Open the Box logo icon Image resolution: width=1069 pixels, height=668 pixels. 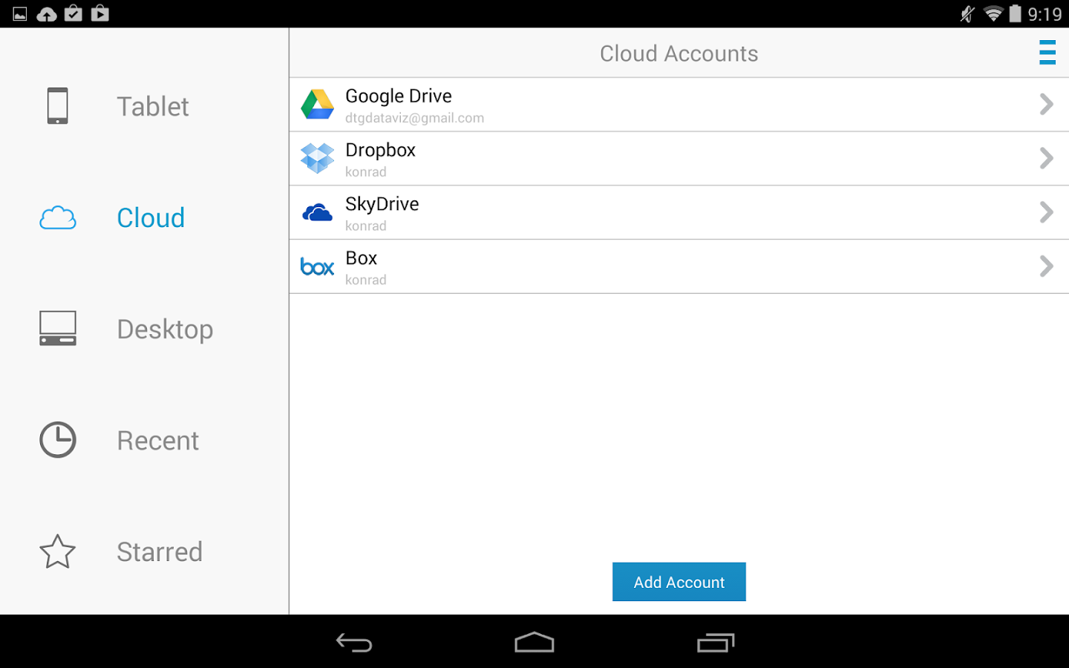317,266
